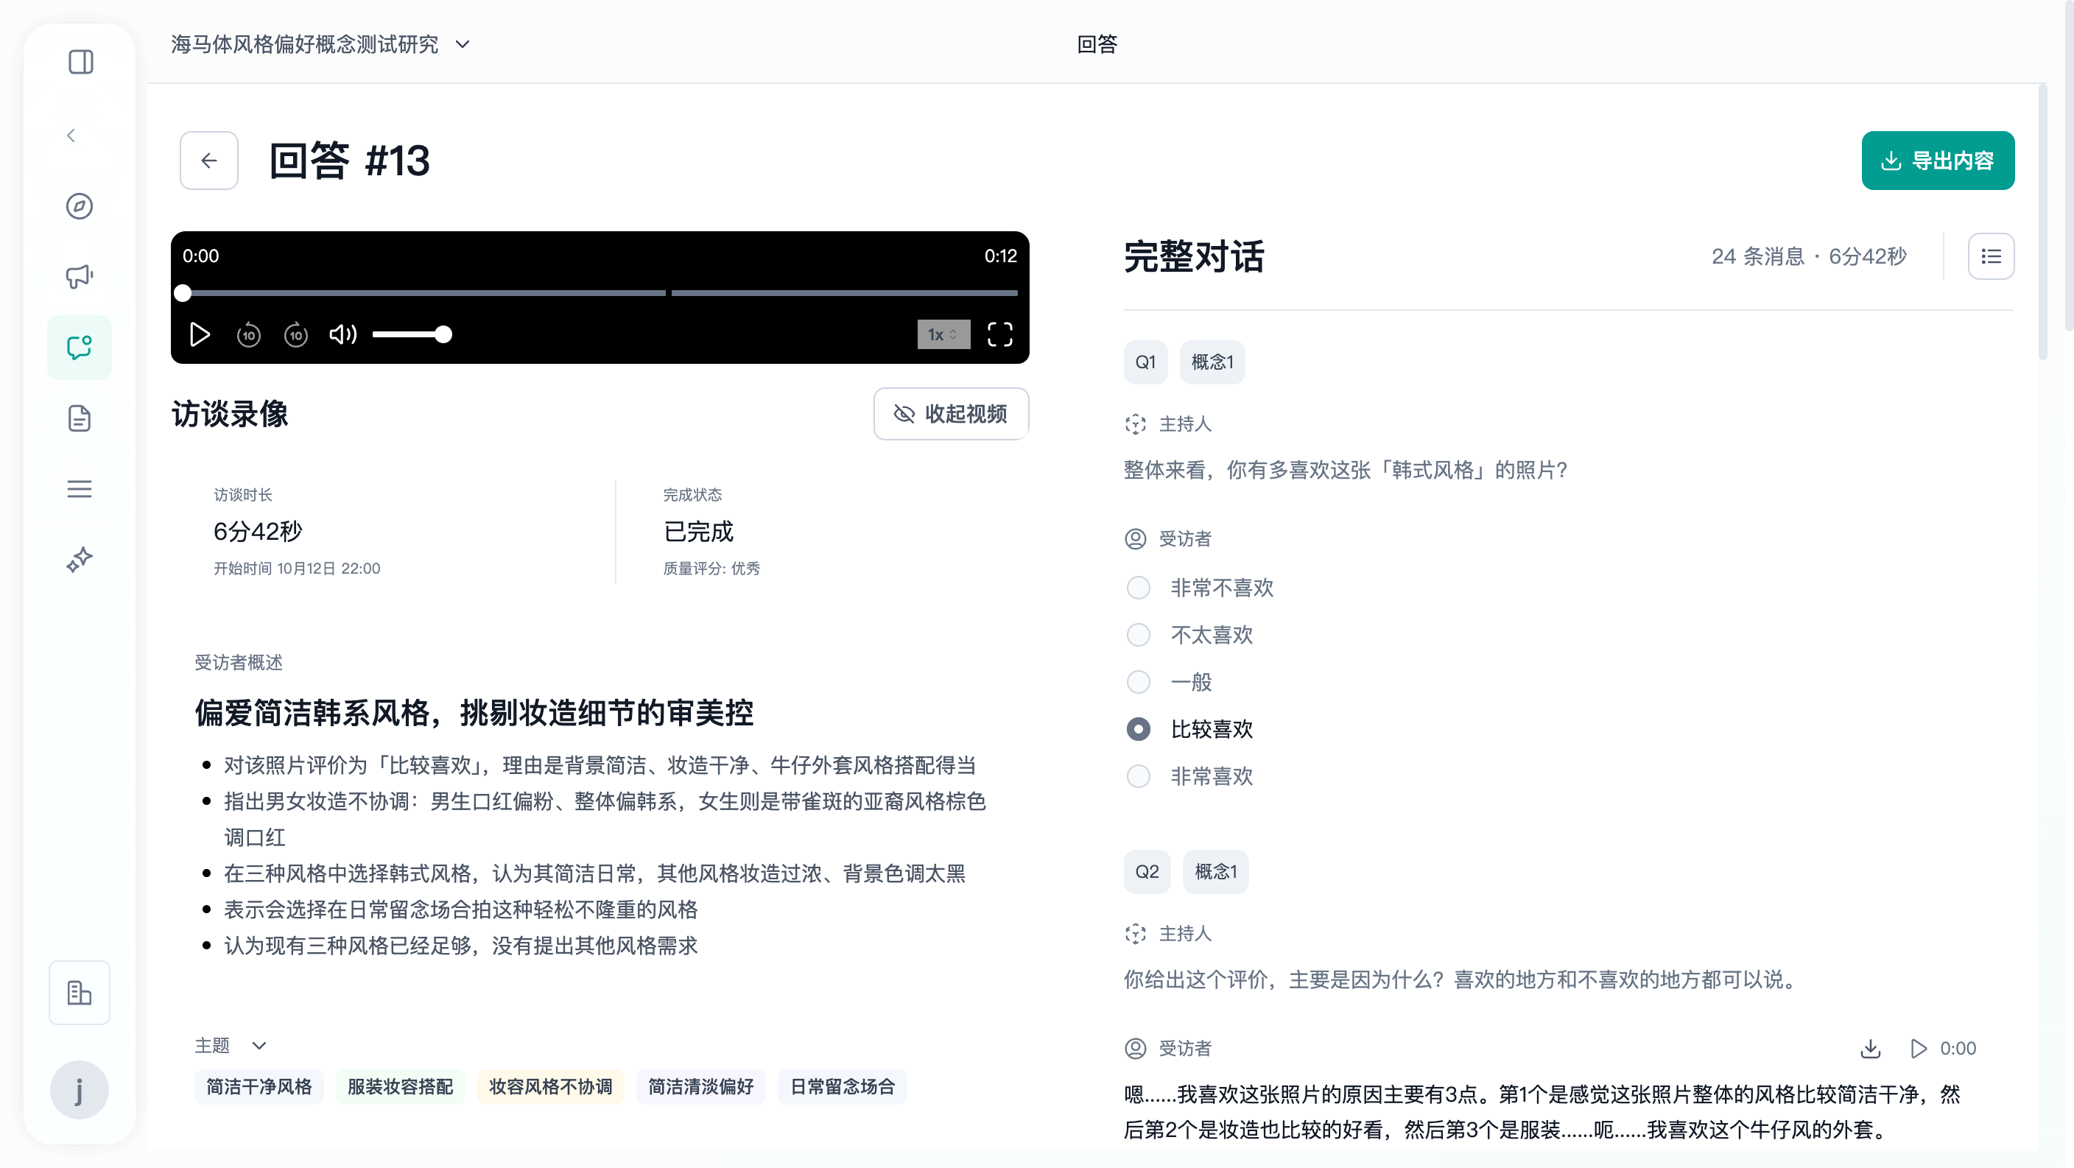Open the megaphone campaigns icon

79,276
